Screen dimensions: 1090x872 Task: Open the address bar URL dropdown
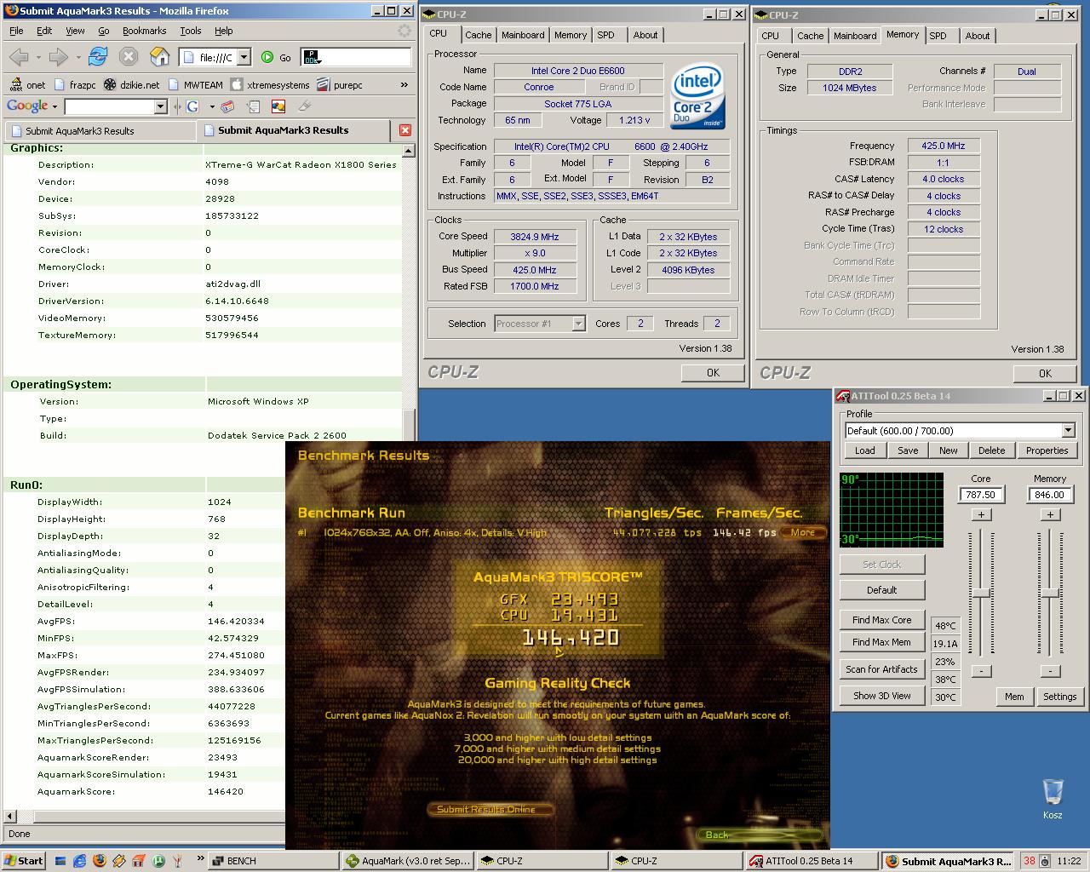(x=244, y=57)
